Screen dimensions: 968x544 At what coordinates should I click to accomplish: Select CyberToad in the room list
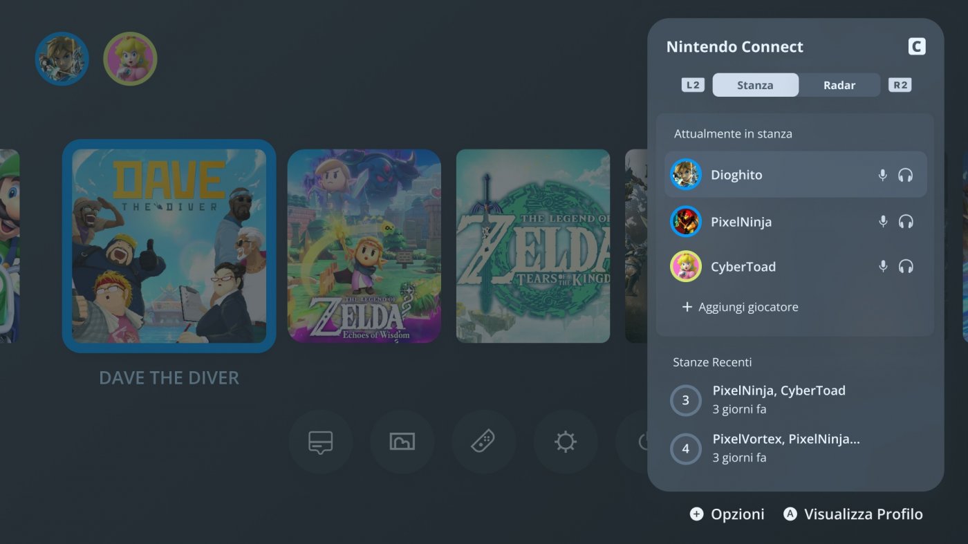[795, 266]
